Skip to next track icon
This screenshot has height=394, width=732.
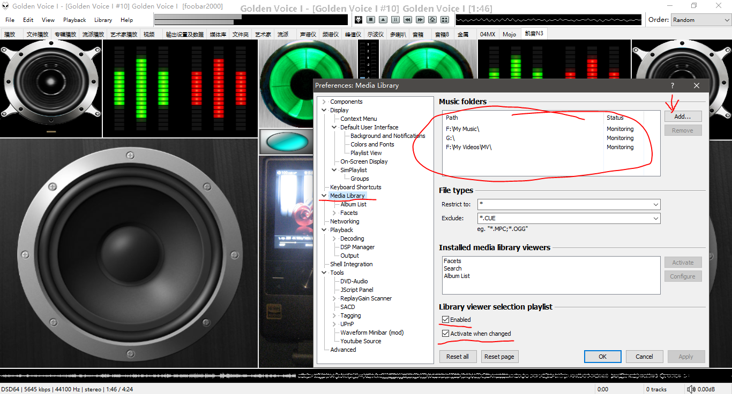pos(420,20)
